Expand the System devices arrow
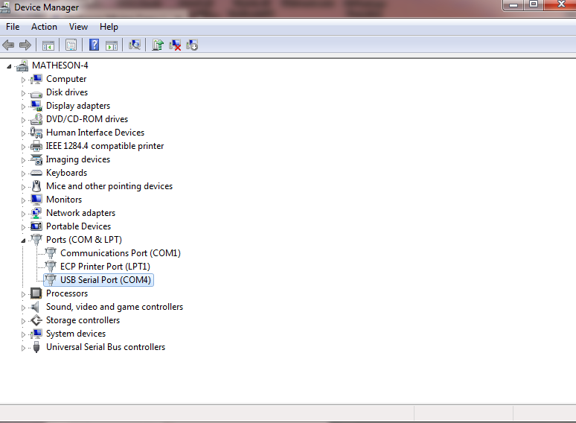This screenshot has width=576, height=423. [23, 334]
